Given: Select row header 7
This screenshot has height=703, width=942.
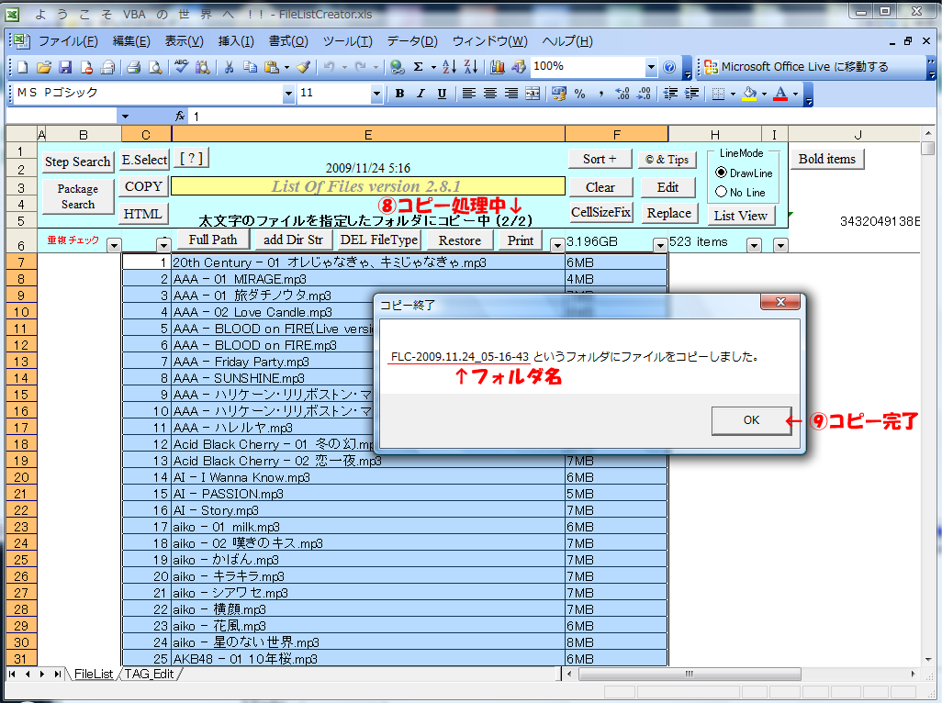Looking at the screenshot, I should click(x=21, y=262).
